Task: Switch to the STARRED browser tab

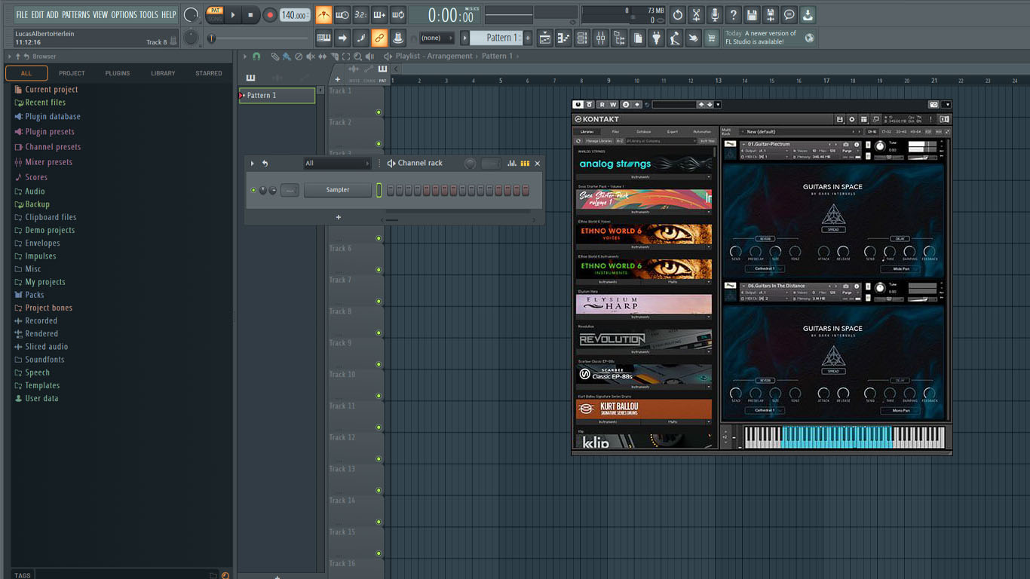Action: tap(209, 73)
